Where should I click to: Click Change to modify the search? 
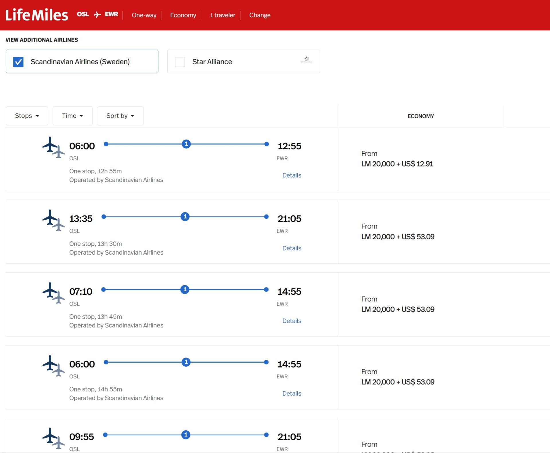(260, 15)
